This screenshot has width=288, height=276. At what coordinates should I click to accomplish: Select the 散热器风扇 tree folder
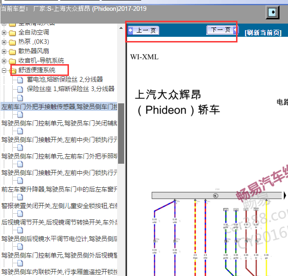point(34,51)
